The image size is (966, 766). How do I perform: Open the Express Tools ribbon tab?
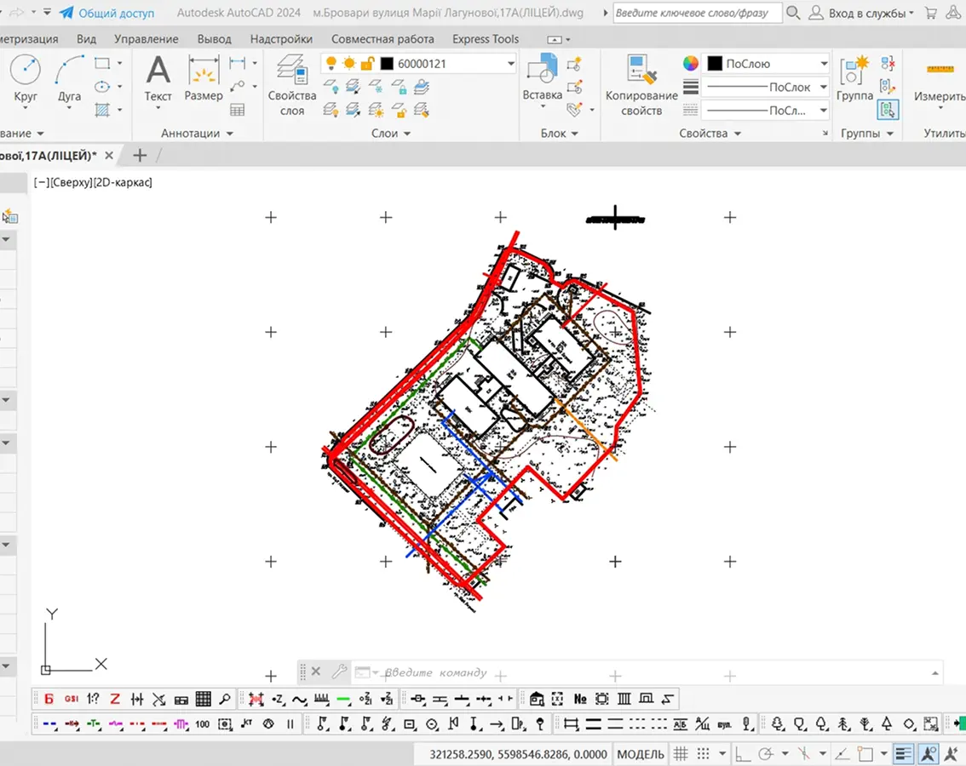pyautogui.click(x=486, y=38)
